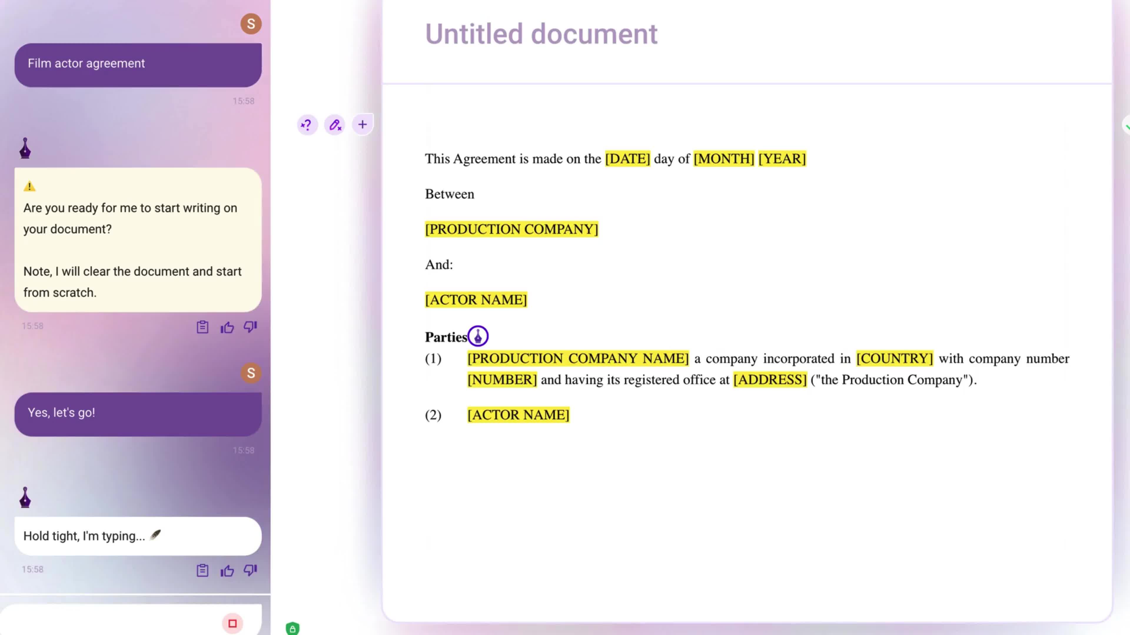
Task: Click the 'And:' line in the document
Action: pyautogui.click(x=439, y=265)
